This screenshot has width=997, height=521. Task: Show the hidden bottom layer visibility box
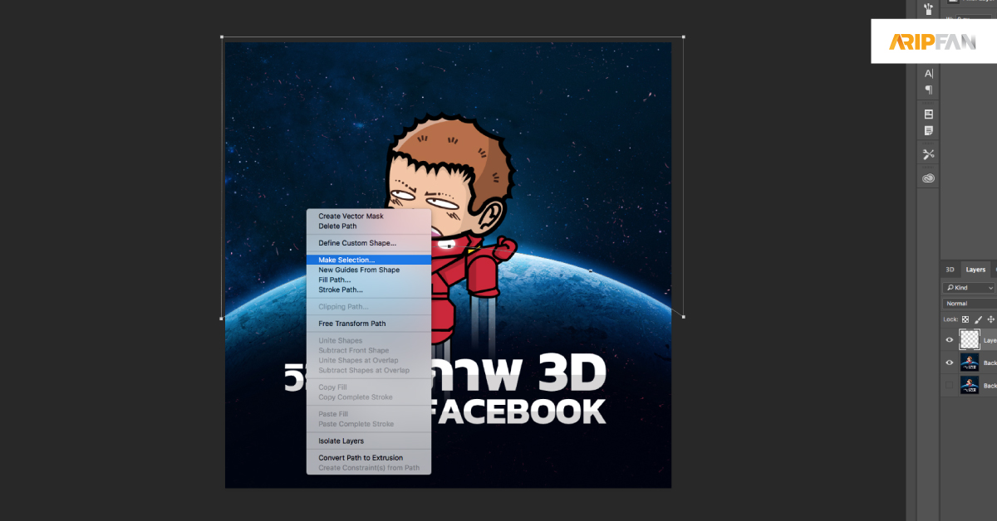pyautogui.click(x=949, y=385)
